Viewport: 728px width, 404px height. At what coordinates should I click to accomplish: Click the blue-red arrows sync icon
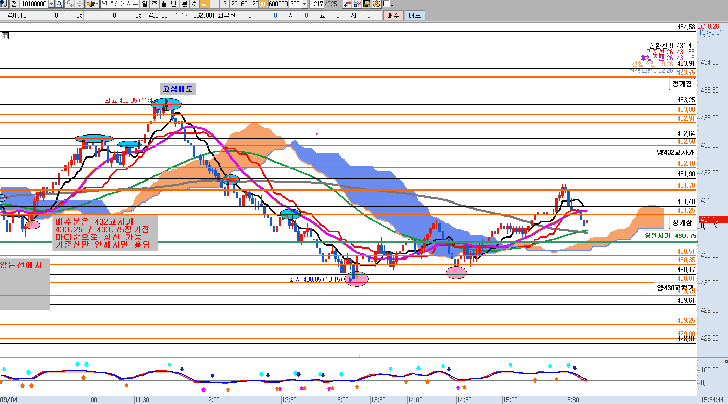[x=347, y=4]
